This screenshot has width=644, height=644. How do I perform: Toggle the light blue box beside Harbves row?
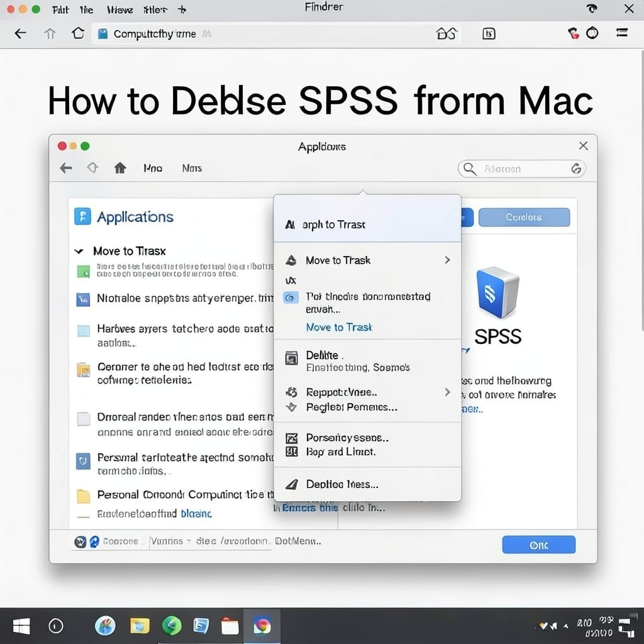[x=84, y=330]
